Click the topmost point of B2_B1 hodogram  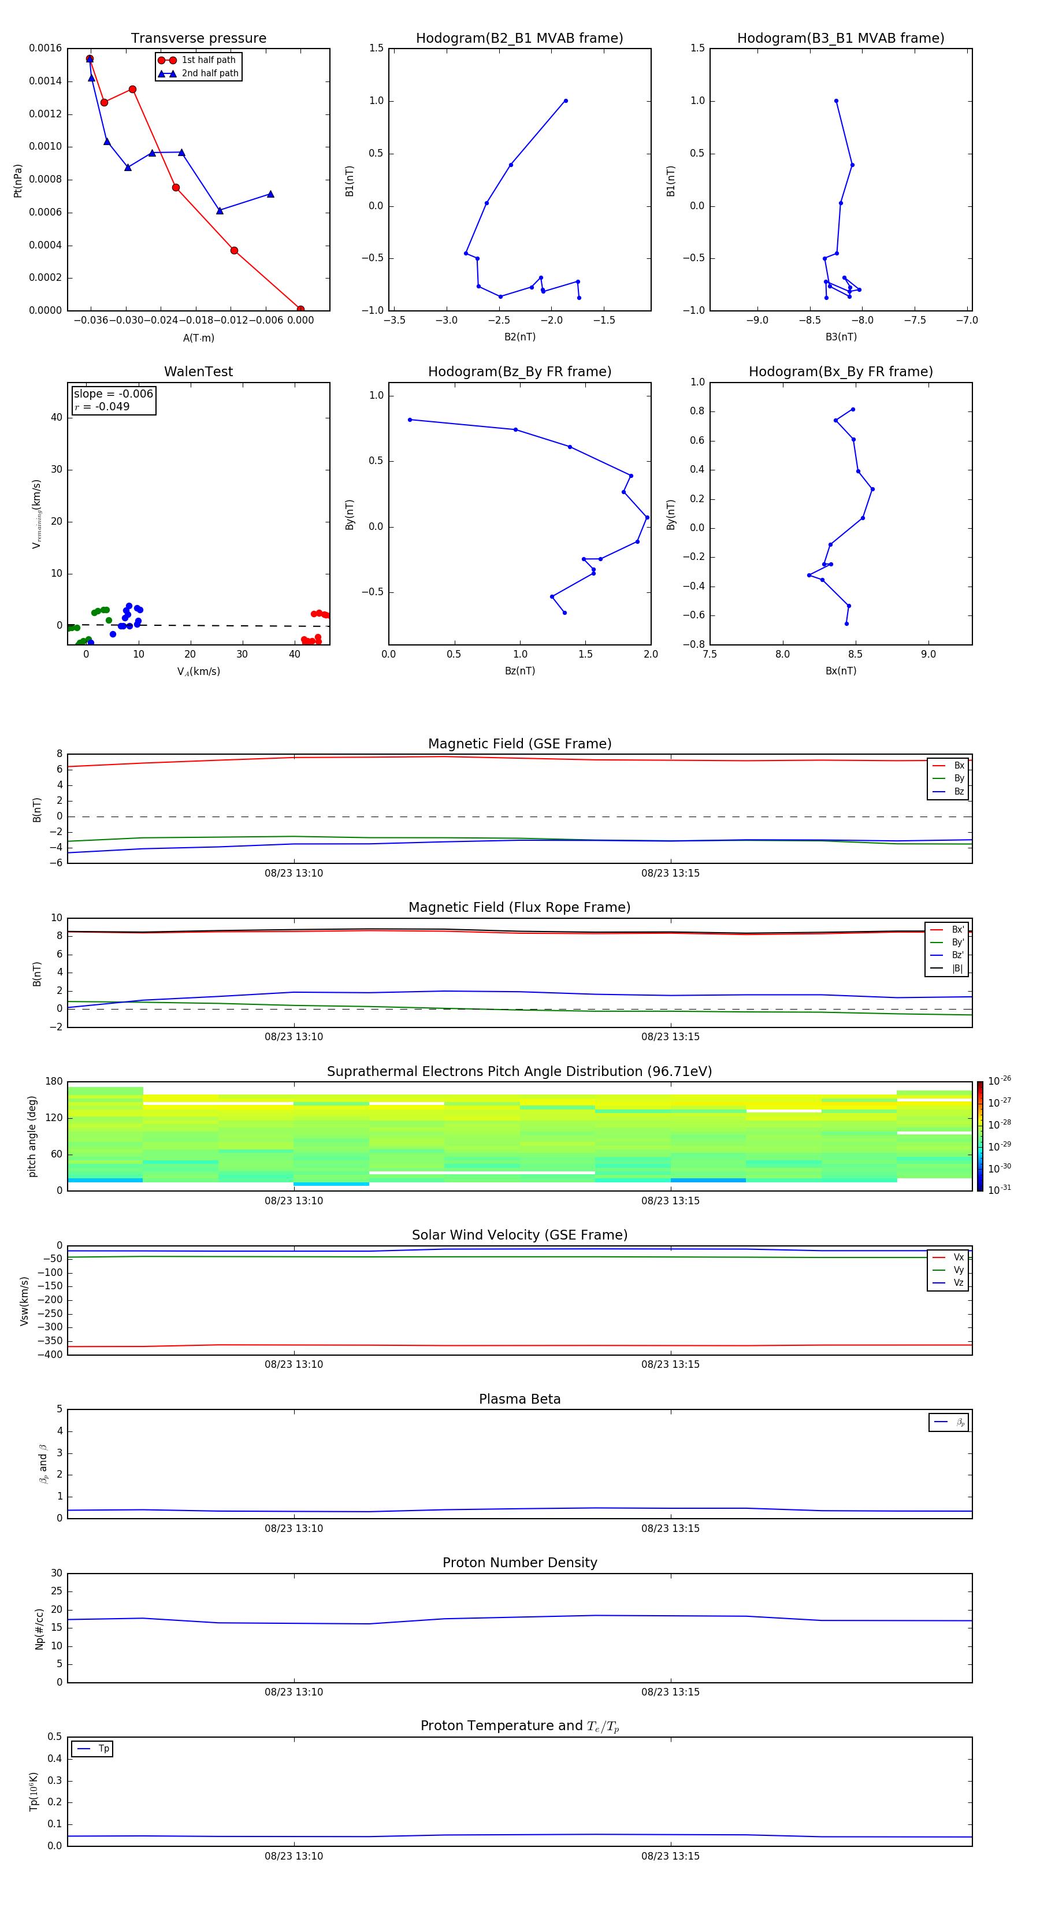click(566, 101)
